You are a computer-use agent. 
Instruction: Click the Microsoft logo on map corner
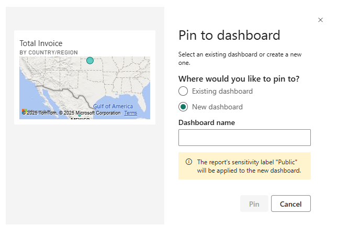pos(24,111)
